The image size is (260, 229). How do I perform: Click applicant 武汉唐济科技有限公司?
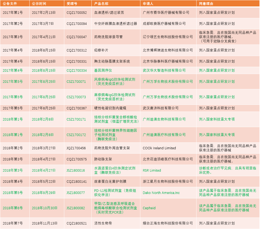tap(161, 108)
